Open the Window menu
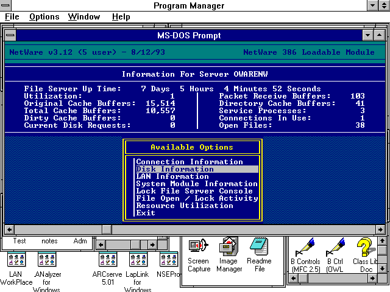The width and height of the screenshot is (390, 292). (x=84, y=17)
